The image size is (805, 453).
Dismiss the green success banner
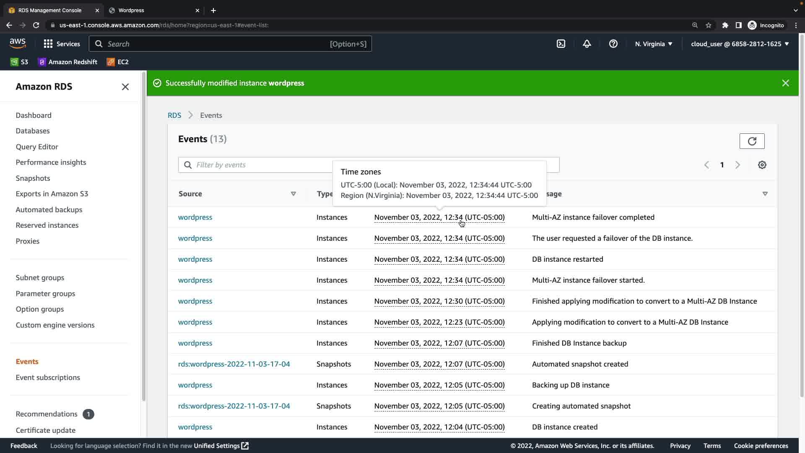pos(785,83)
